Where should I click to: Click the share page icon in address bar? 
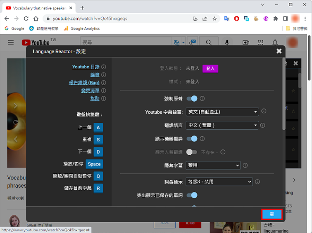click(205, 19)
